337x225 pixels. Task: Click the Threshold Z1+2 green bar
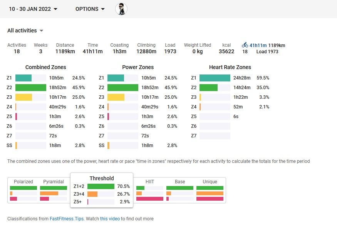(x=101, y=186)
